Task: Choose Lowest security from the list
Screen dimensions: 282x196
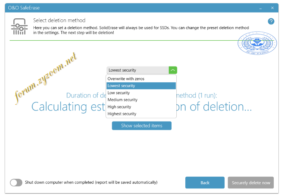Action: (x=141, y=86)
